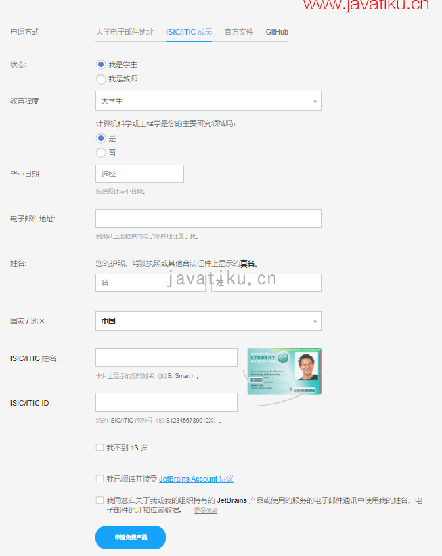Image resolution: width=442 pixels, height=556 pixels.
Task: Choose 是 for computer science major question
Action: (101, 138)
